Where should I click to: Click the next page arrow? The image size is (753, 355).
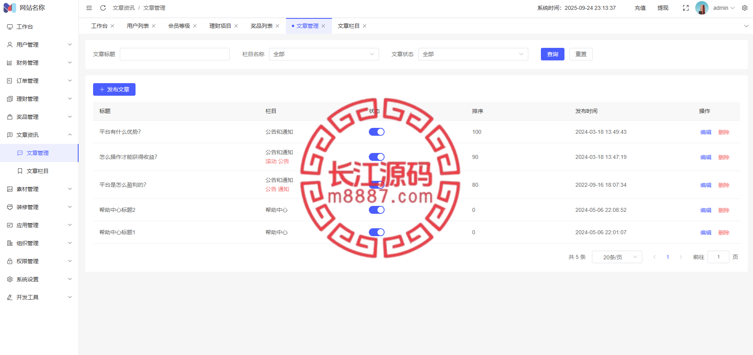click(681, 257)
